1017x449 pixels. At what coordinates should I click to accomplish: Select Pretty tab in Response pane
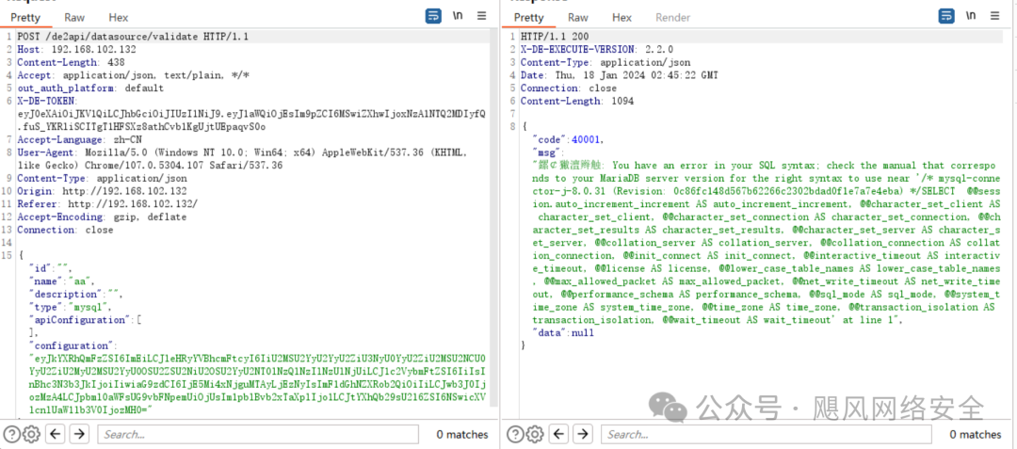pos(528,18)
